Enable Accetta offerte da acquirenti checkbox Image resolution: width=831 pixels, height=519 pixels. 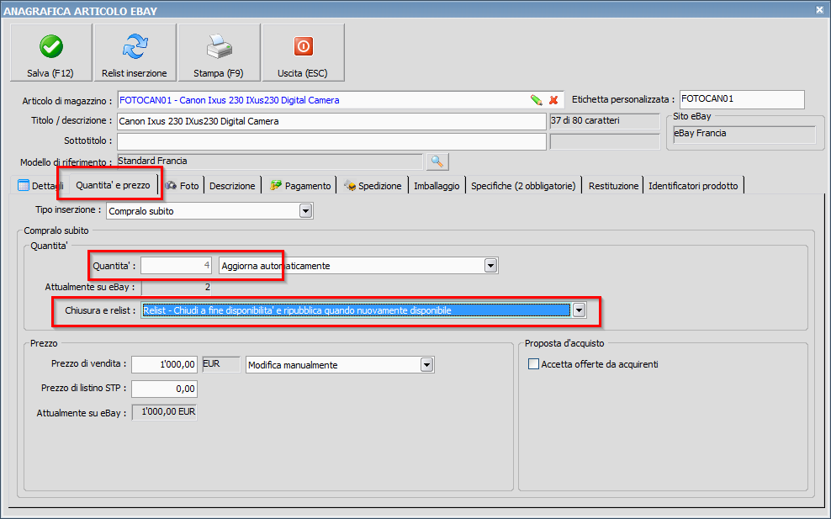(534, 364)
